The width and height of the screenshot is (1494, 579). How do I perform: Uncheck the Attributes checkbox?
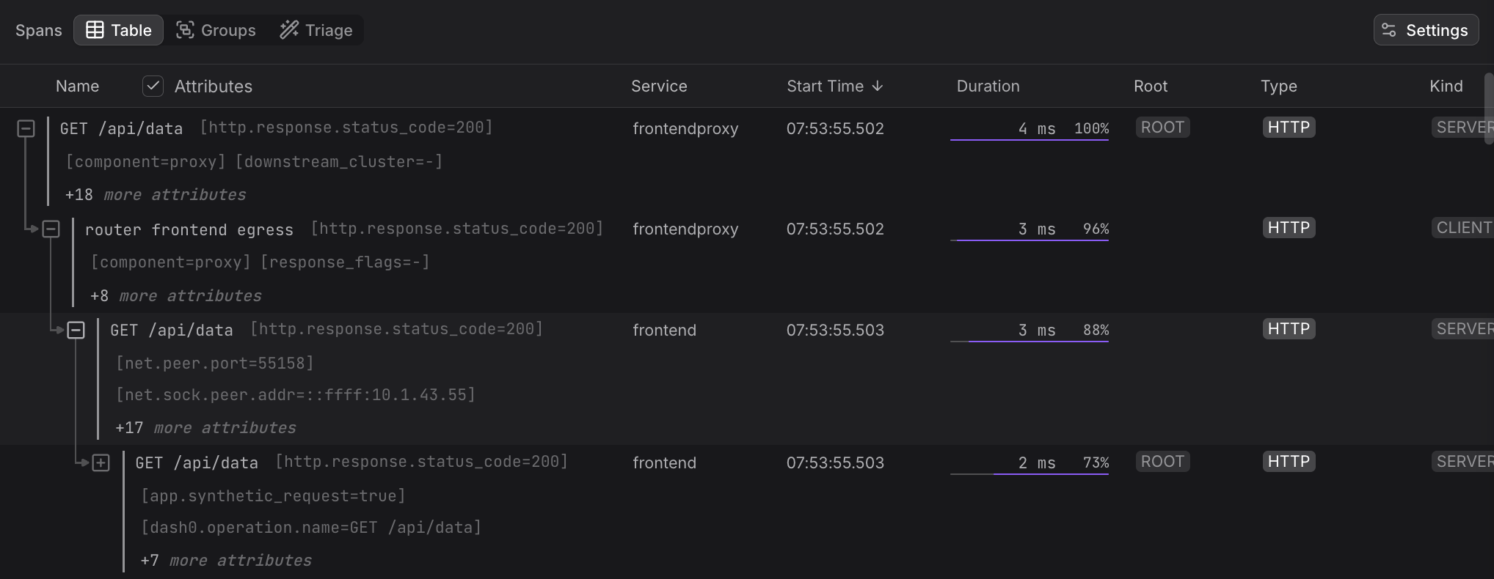[x=153, y=86]
